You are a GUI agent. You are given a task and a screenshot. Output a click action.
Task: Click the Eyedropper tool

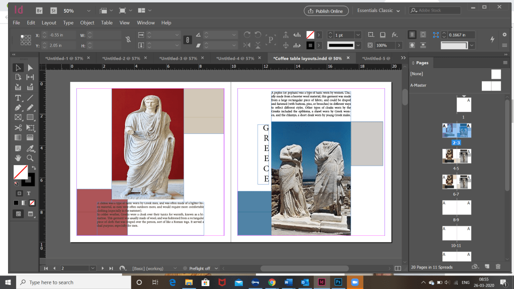(x=30, y=148)
